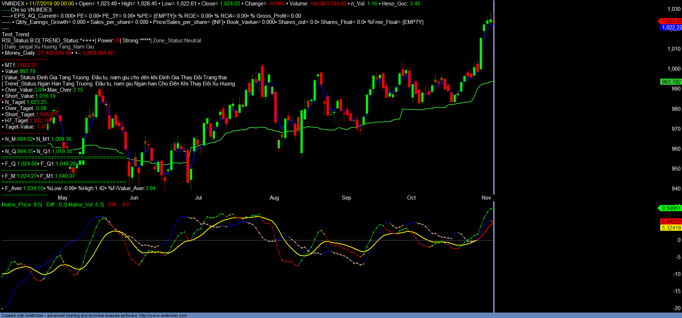Click the Money_Daily value text
The image size is (682, 318).
[x=54, y=53]
